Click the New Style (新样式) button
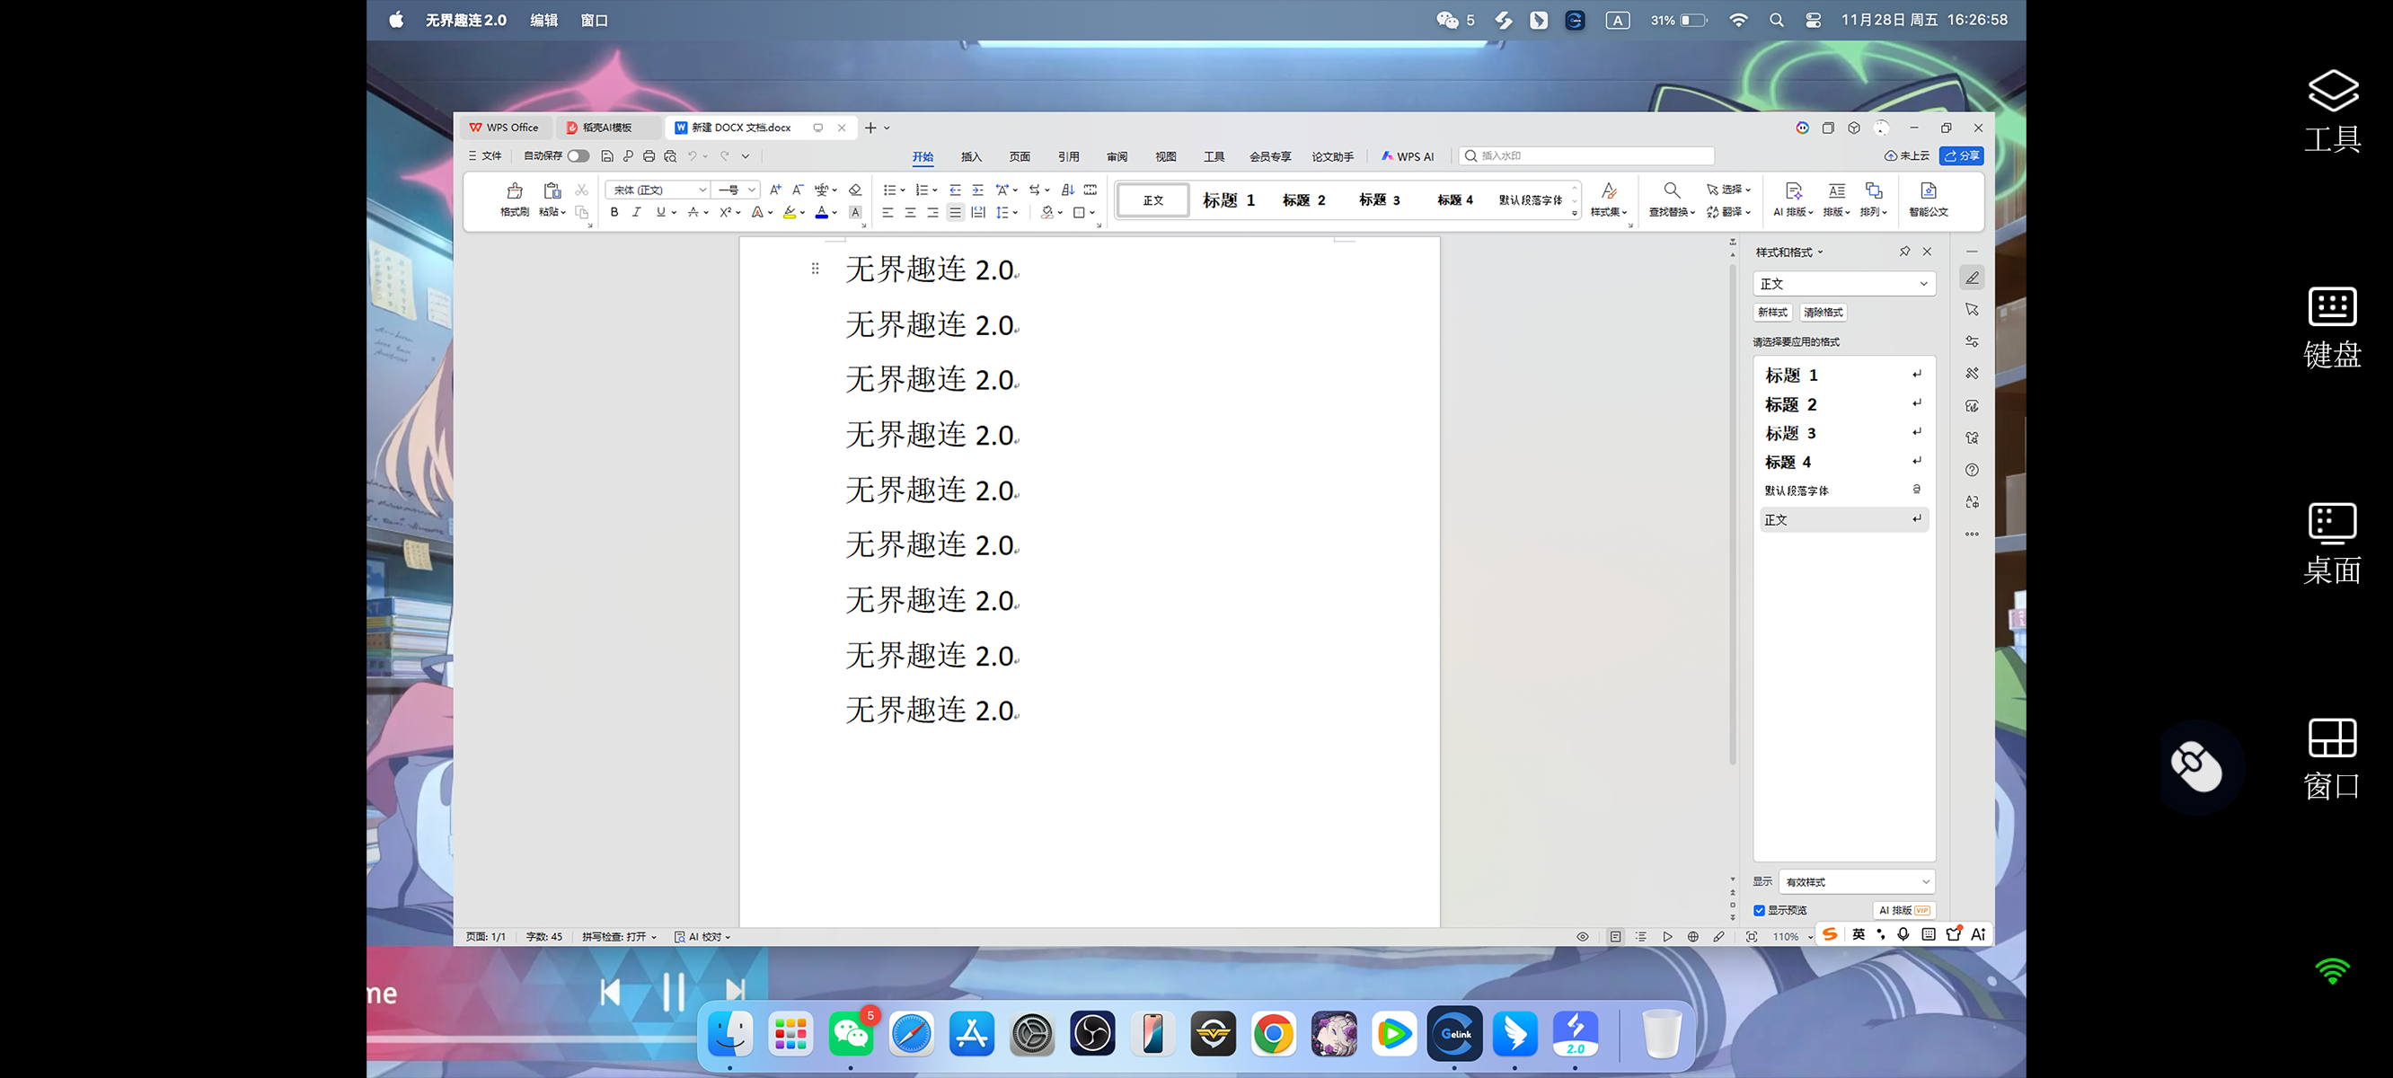The width and height of the screenshot is (2393, 1078). (x=1771, y=313)
